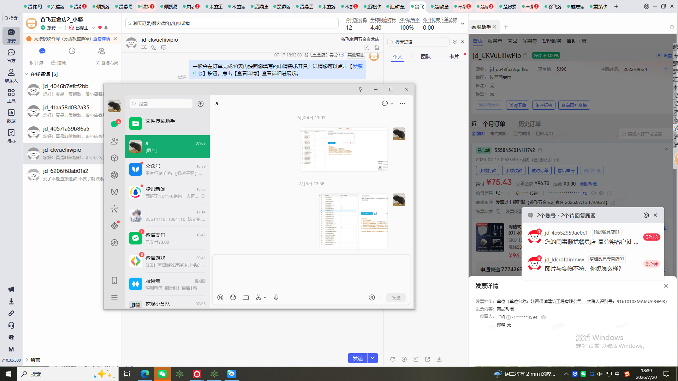Screen dimensions: 678x381
Task: Click refresh icon in 客服助手 tab bar
Action: [672, 27]
